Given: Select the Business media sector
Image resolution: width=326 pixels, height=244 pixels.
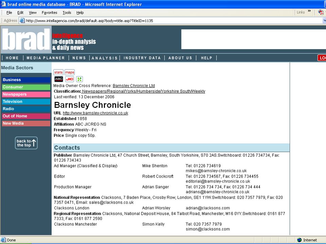Looking at the screenshot, I should [x=26, y=80].
